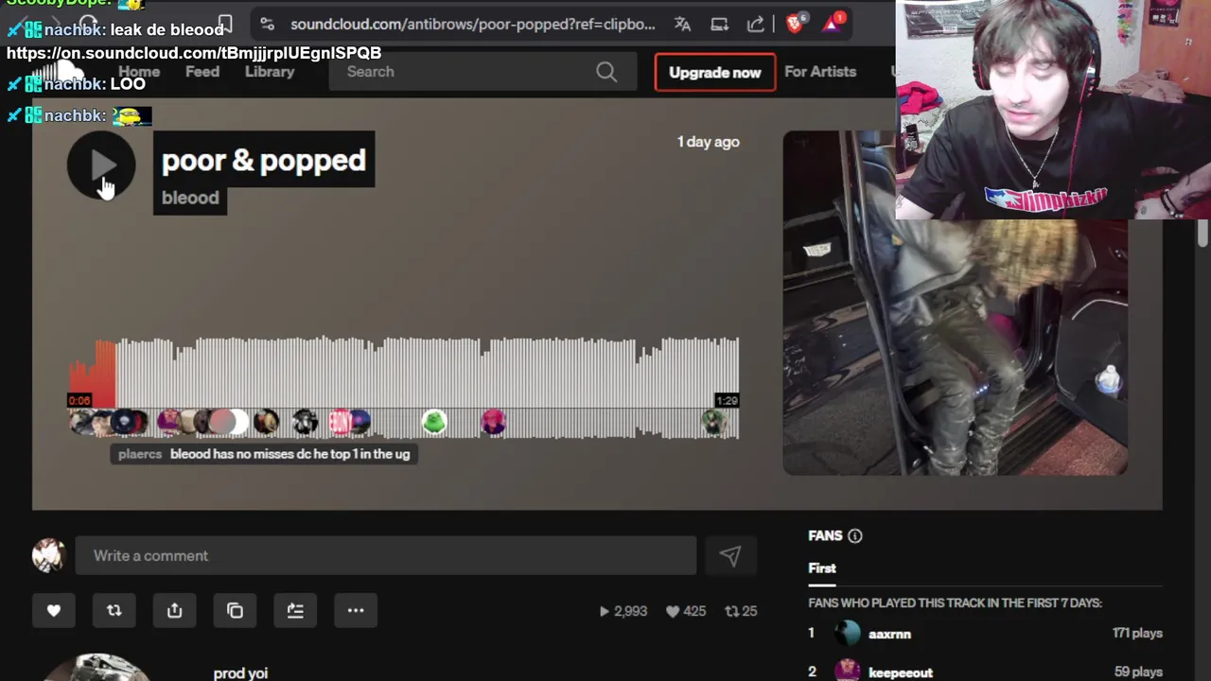Open the Feed page
The height and width of the screenshot is (681, 1211).
[202, 72]
